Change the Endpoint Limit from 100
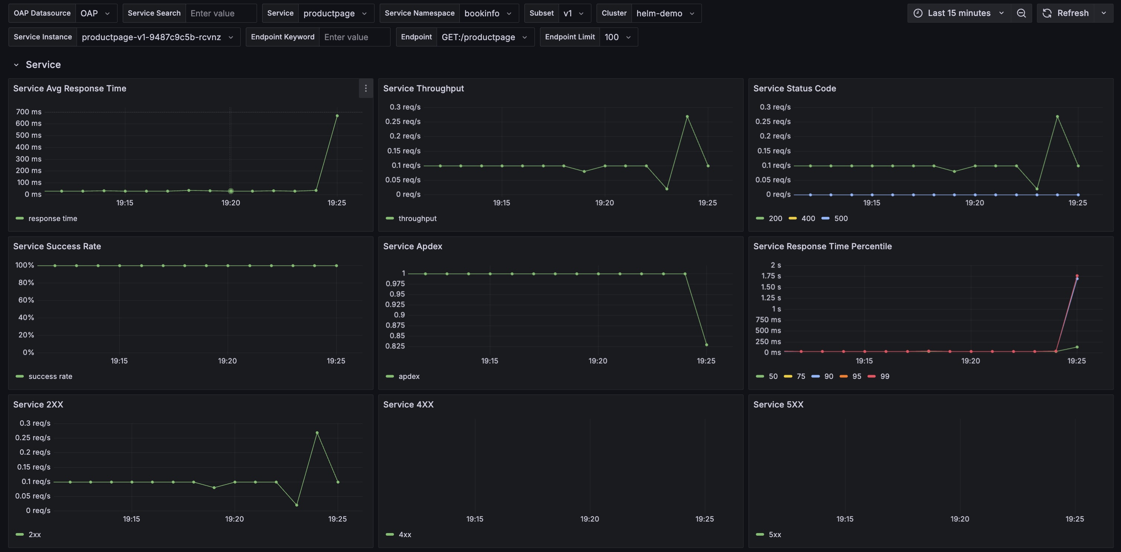The width and height of the screenshot is (1121, 552). click(x=617, y=37)
